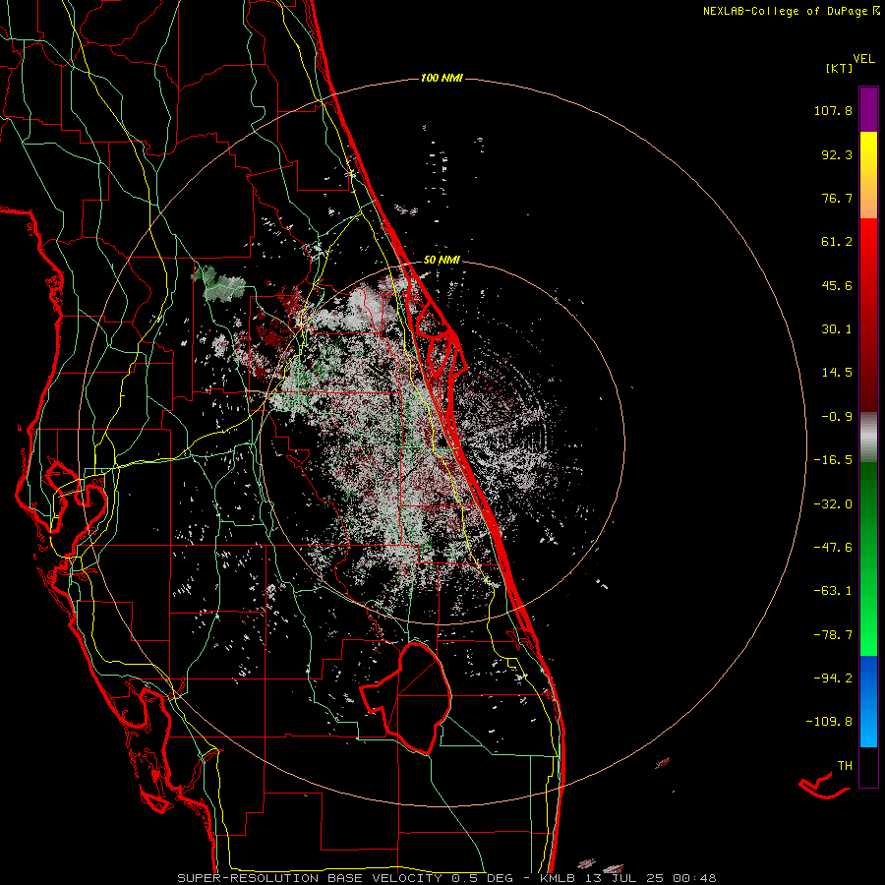Click the -47.6 velocity scale value
885x885 pixels.
point(833,548)
